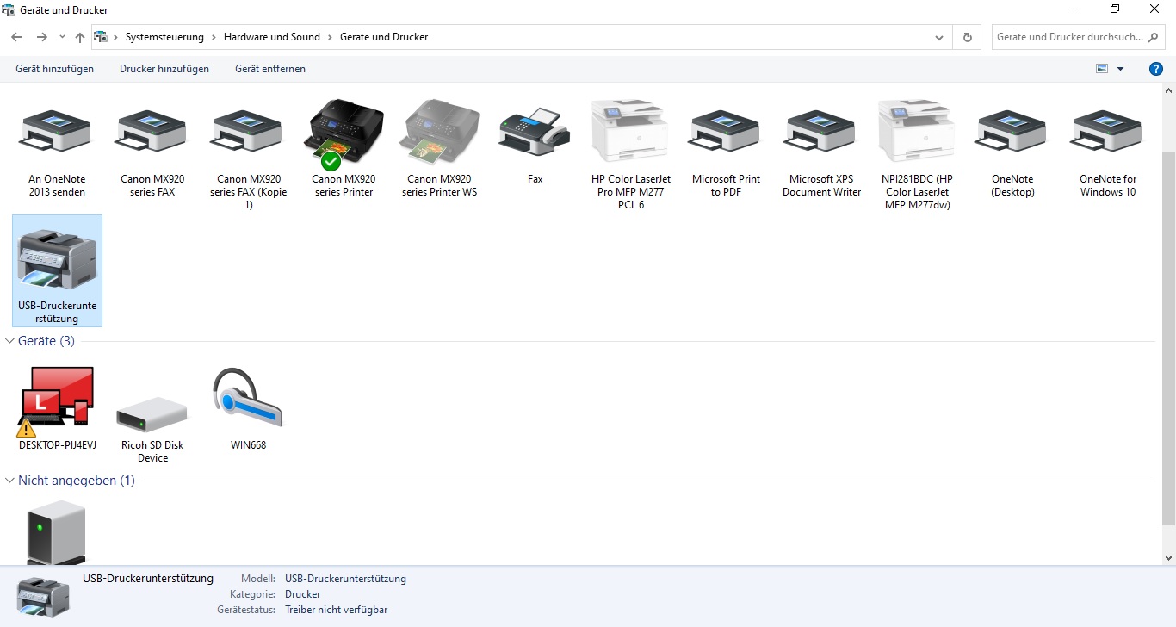Click the scrollbar down arrow
1176x627 pixels.
1169,558
